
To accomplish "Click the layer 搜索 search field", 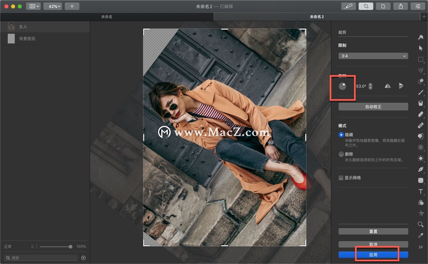I will (41, 258).
